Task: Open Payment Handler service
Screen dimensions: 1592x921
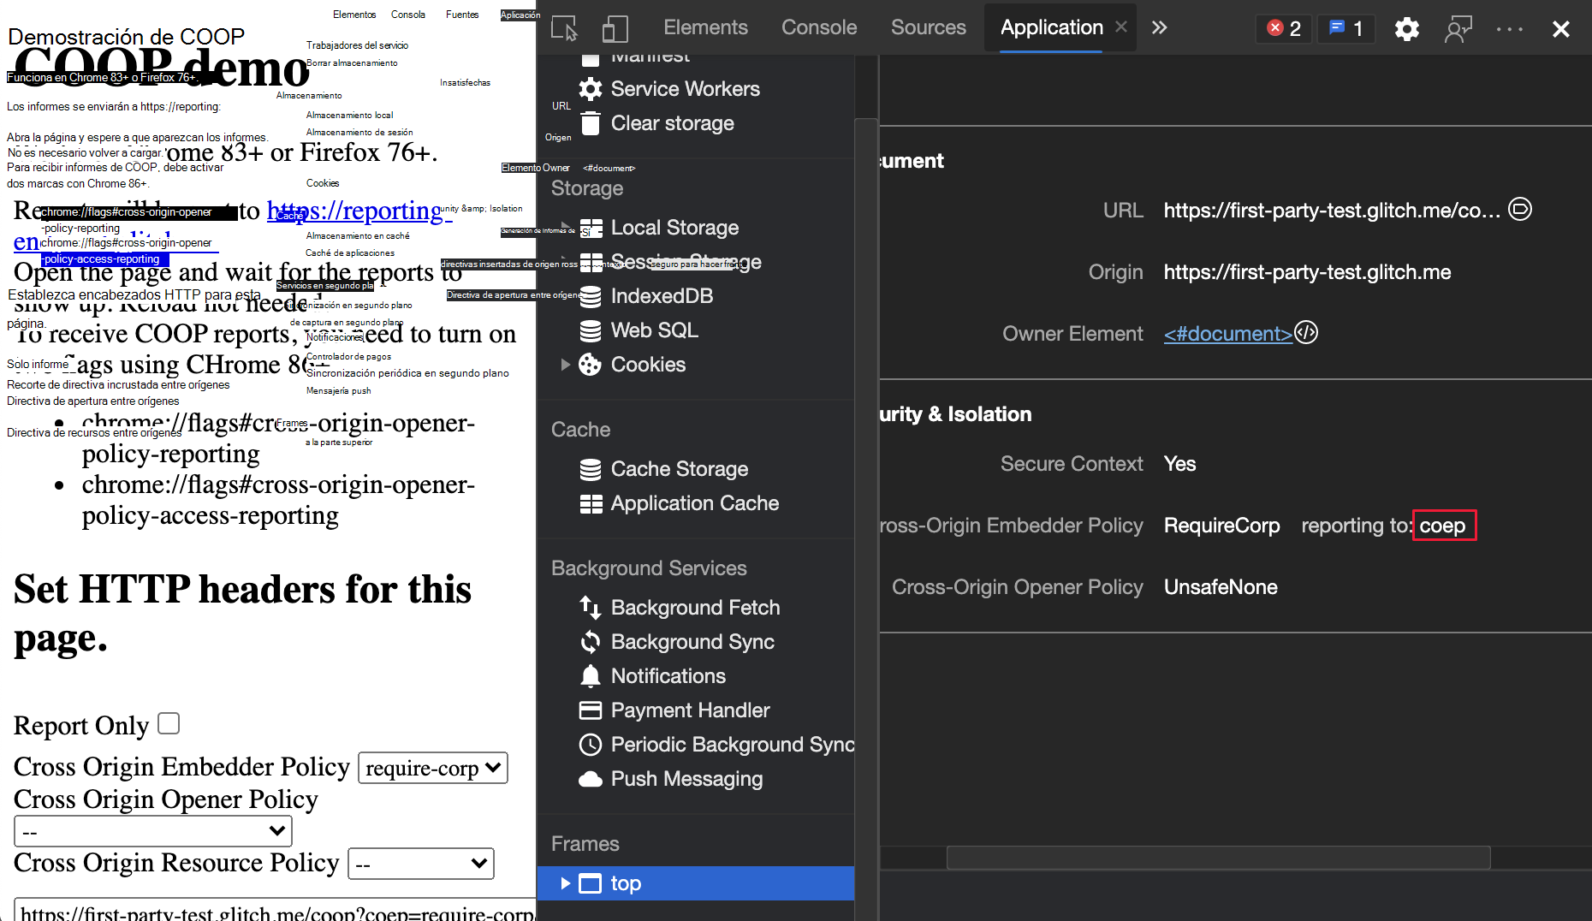Action: (x=690, y=710)
